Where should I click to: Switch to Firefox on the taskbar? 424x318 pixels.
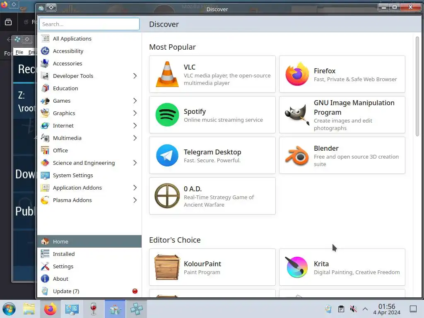(x=50, y=309)
